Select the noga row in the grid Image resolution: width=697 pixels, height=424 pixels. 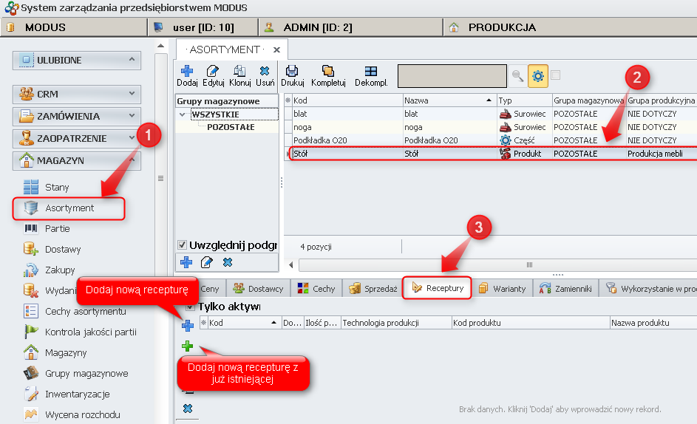coord(490,127)
